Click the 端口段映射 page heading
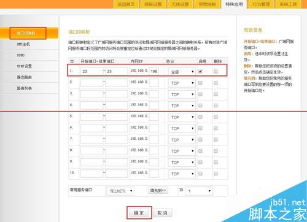Viewport: 307px width, 222px height. [79, 32]
